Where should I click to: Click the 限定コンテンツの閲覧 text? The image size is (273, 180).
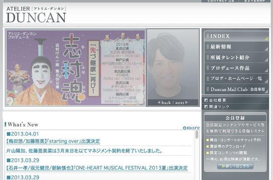pos(228,153)
